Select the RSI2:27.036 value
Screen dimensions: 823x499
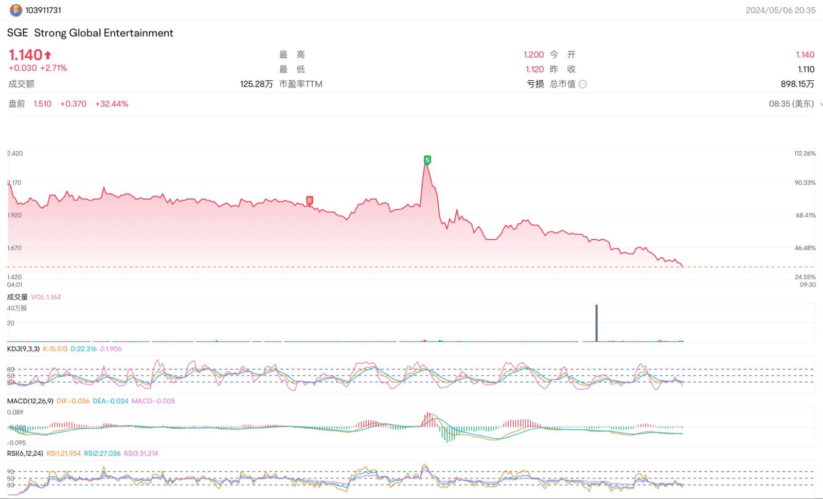(102, 454)
